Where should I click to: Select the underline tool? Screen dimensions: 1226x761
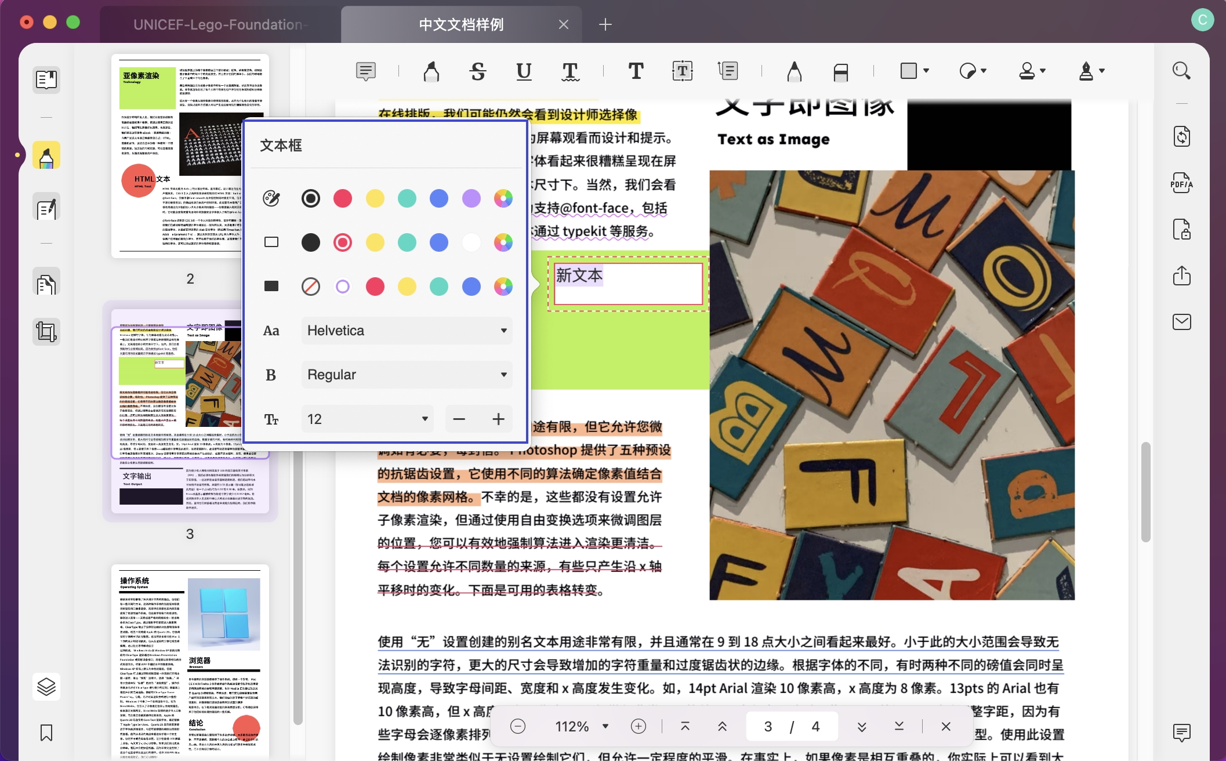pyautogui.click(x=524, y=71)
